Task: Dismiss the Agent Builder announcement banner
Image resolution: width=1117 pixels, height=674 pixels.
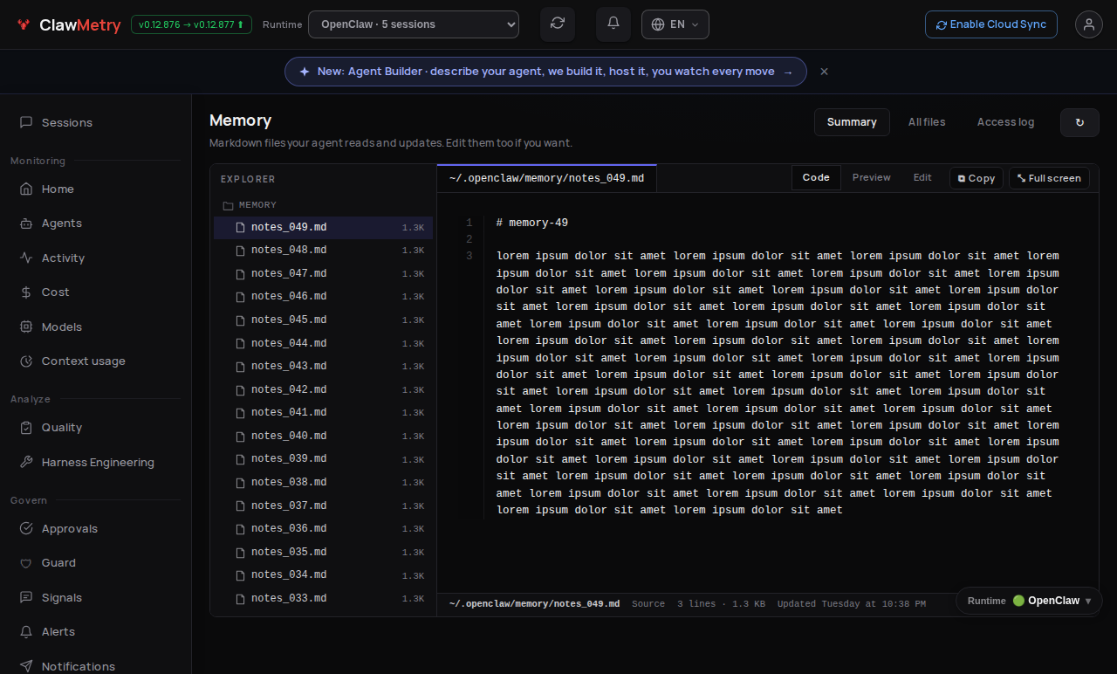Action: [824, 72]
